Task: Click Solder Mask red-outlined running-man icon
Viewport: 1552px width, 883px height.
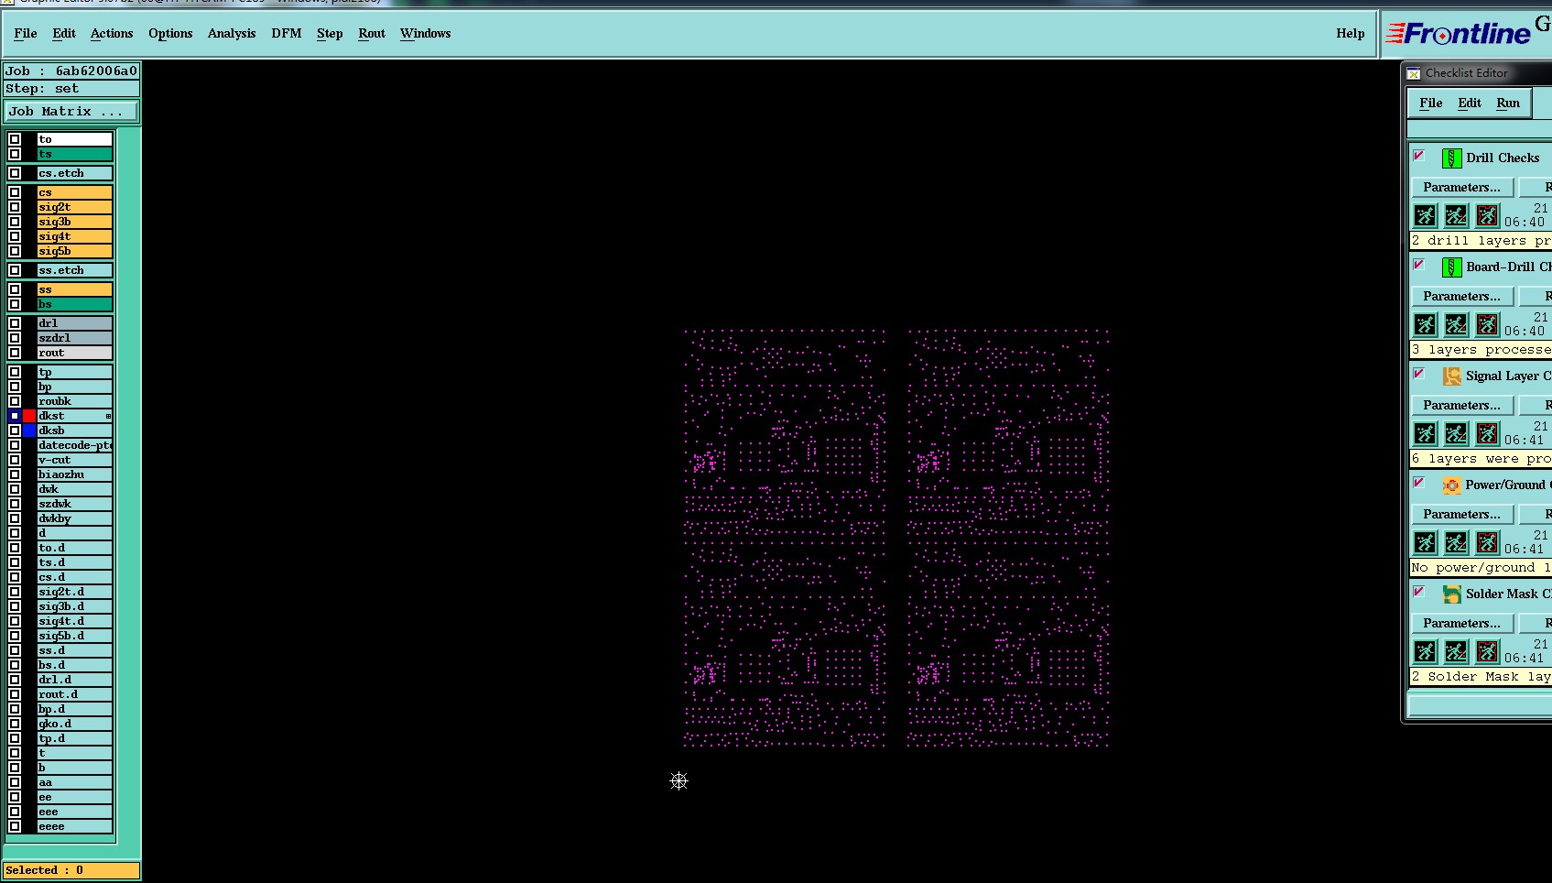Action: click(x=1487, y=651)
